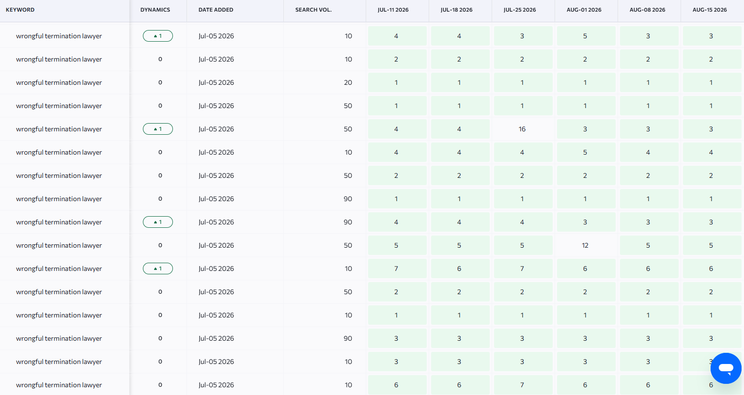Select the rank 16 cell under JUL-25
Image resolution: width=744 pixels, height=395 pixels.
[x=523, y=129]
